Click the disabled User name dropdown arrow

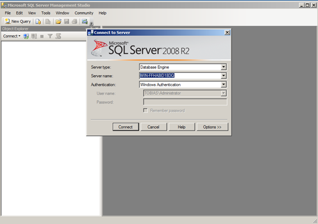(x=223, y=93)
